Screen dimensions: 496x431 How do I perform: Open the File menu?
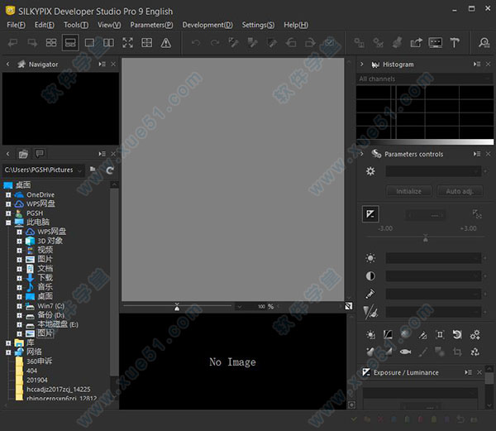(x=16, y=25)
